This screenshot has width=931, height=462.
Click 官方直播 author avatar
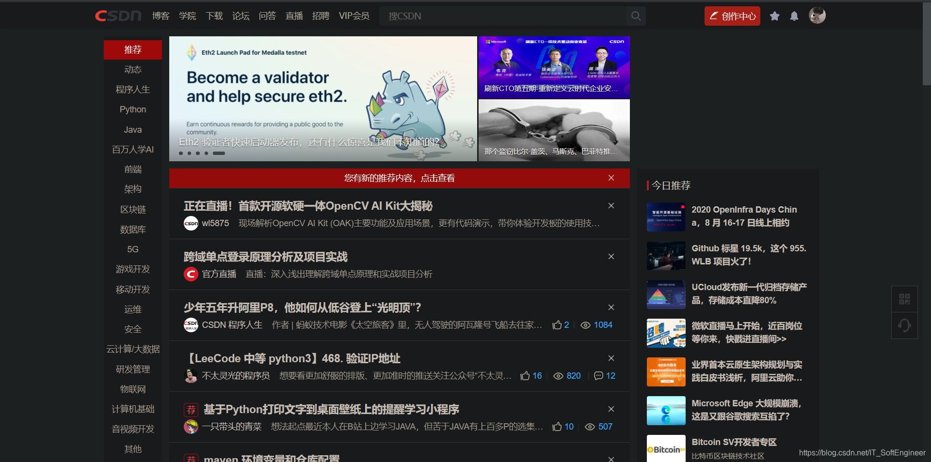click(x=191, y=274)
